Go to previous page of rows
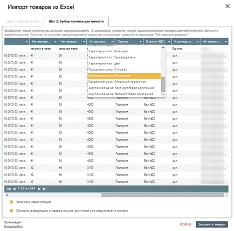Viewport: 234px width, 231px height. point(14,189)
